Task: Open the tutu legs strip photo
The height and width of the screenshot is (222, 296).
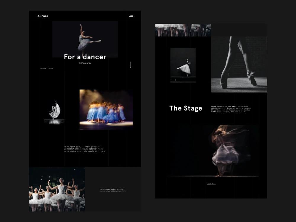Action: (x=183, y=30)
